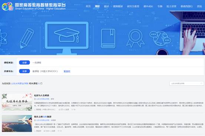Click the Smart Education platform logo
The width and height of the screenshot is (205, 136).
point(7,6)
